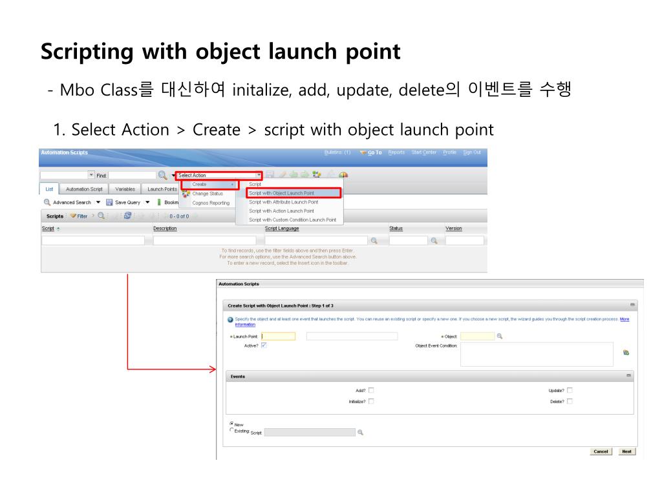Click the previous record arrow icon
The height and width of the screenshot is (496, 662).
[294, 174]
